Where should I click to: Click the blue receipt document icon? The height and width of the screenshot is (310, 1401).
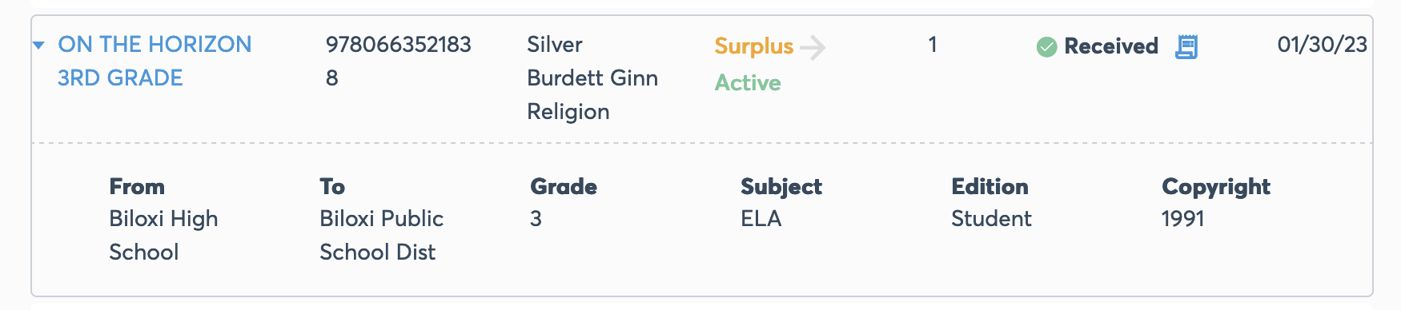(x=1186, y=46)
